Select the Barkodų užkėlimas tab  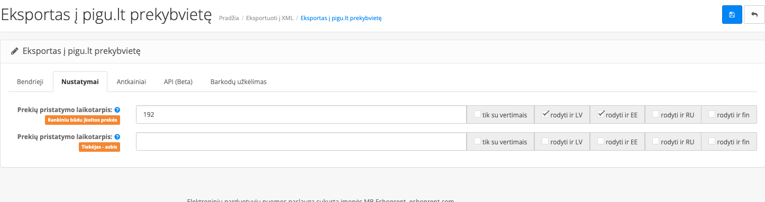(239, 82)
